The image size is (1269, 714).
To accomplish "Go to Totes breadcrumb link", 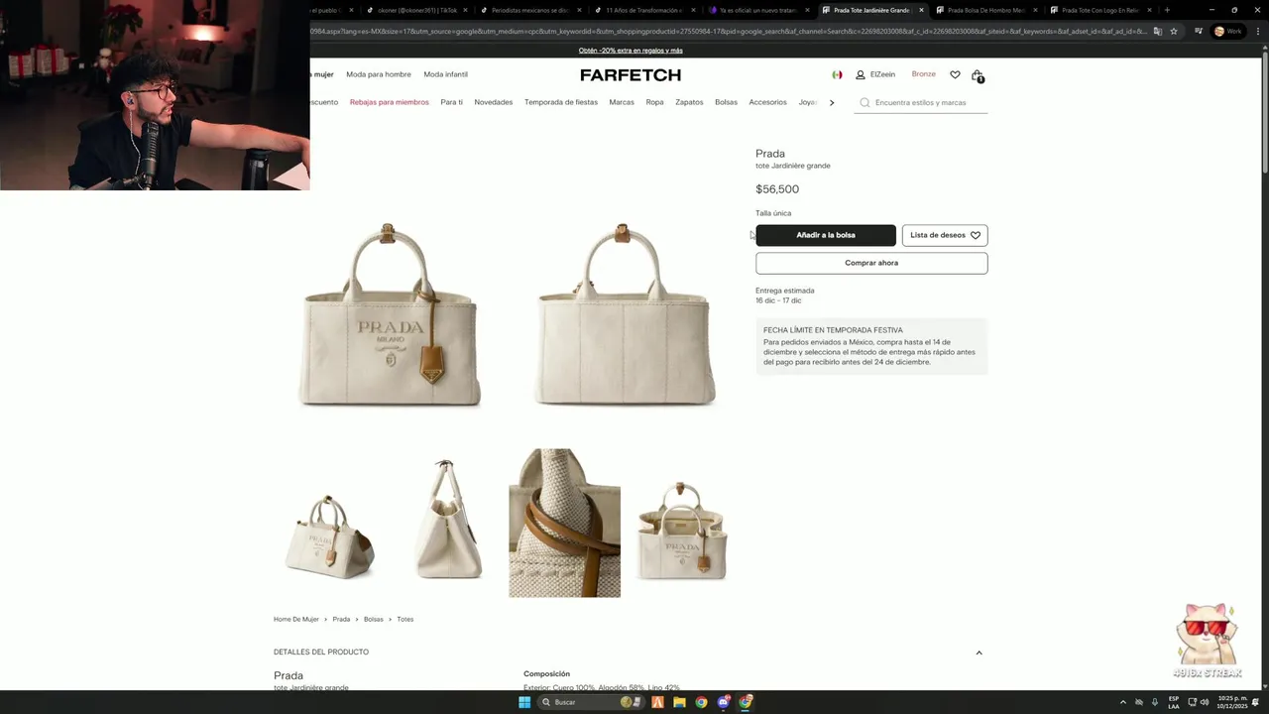I will [405, 619].
